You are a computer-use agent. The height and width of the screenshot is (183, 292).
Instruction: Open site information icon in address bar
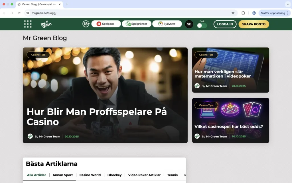coord(28,13)
